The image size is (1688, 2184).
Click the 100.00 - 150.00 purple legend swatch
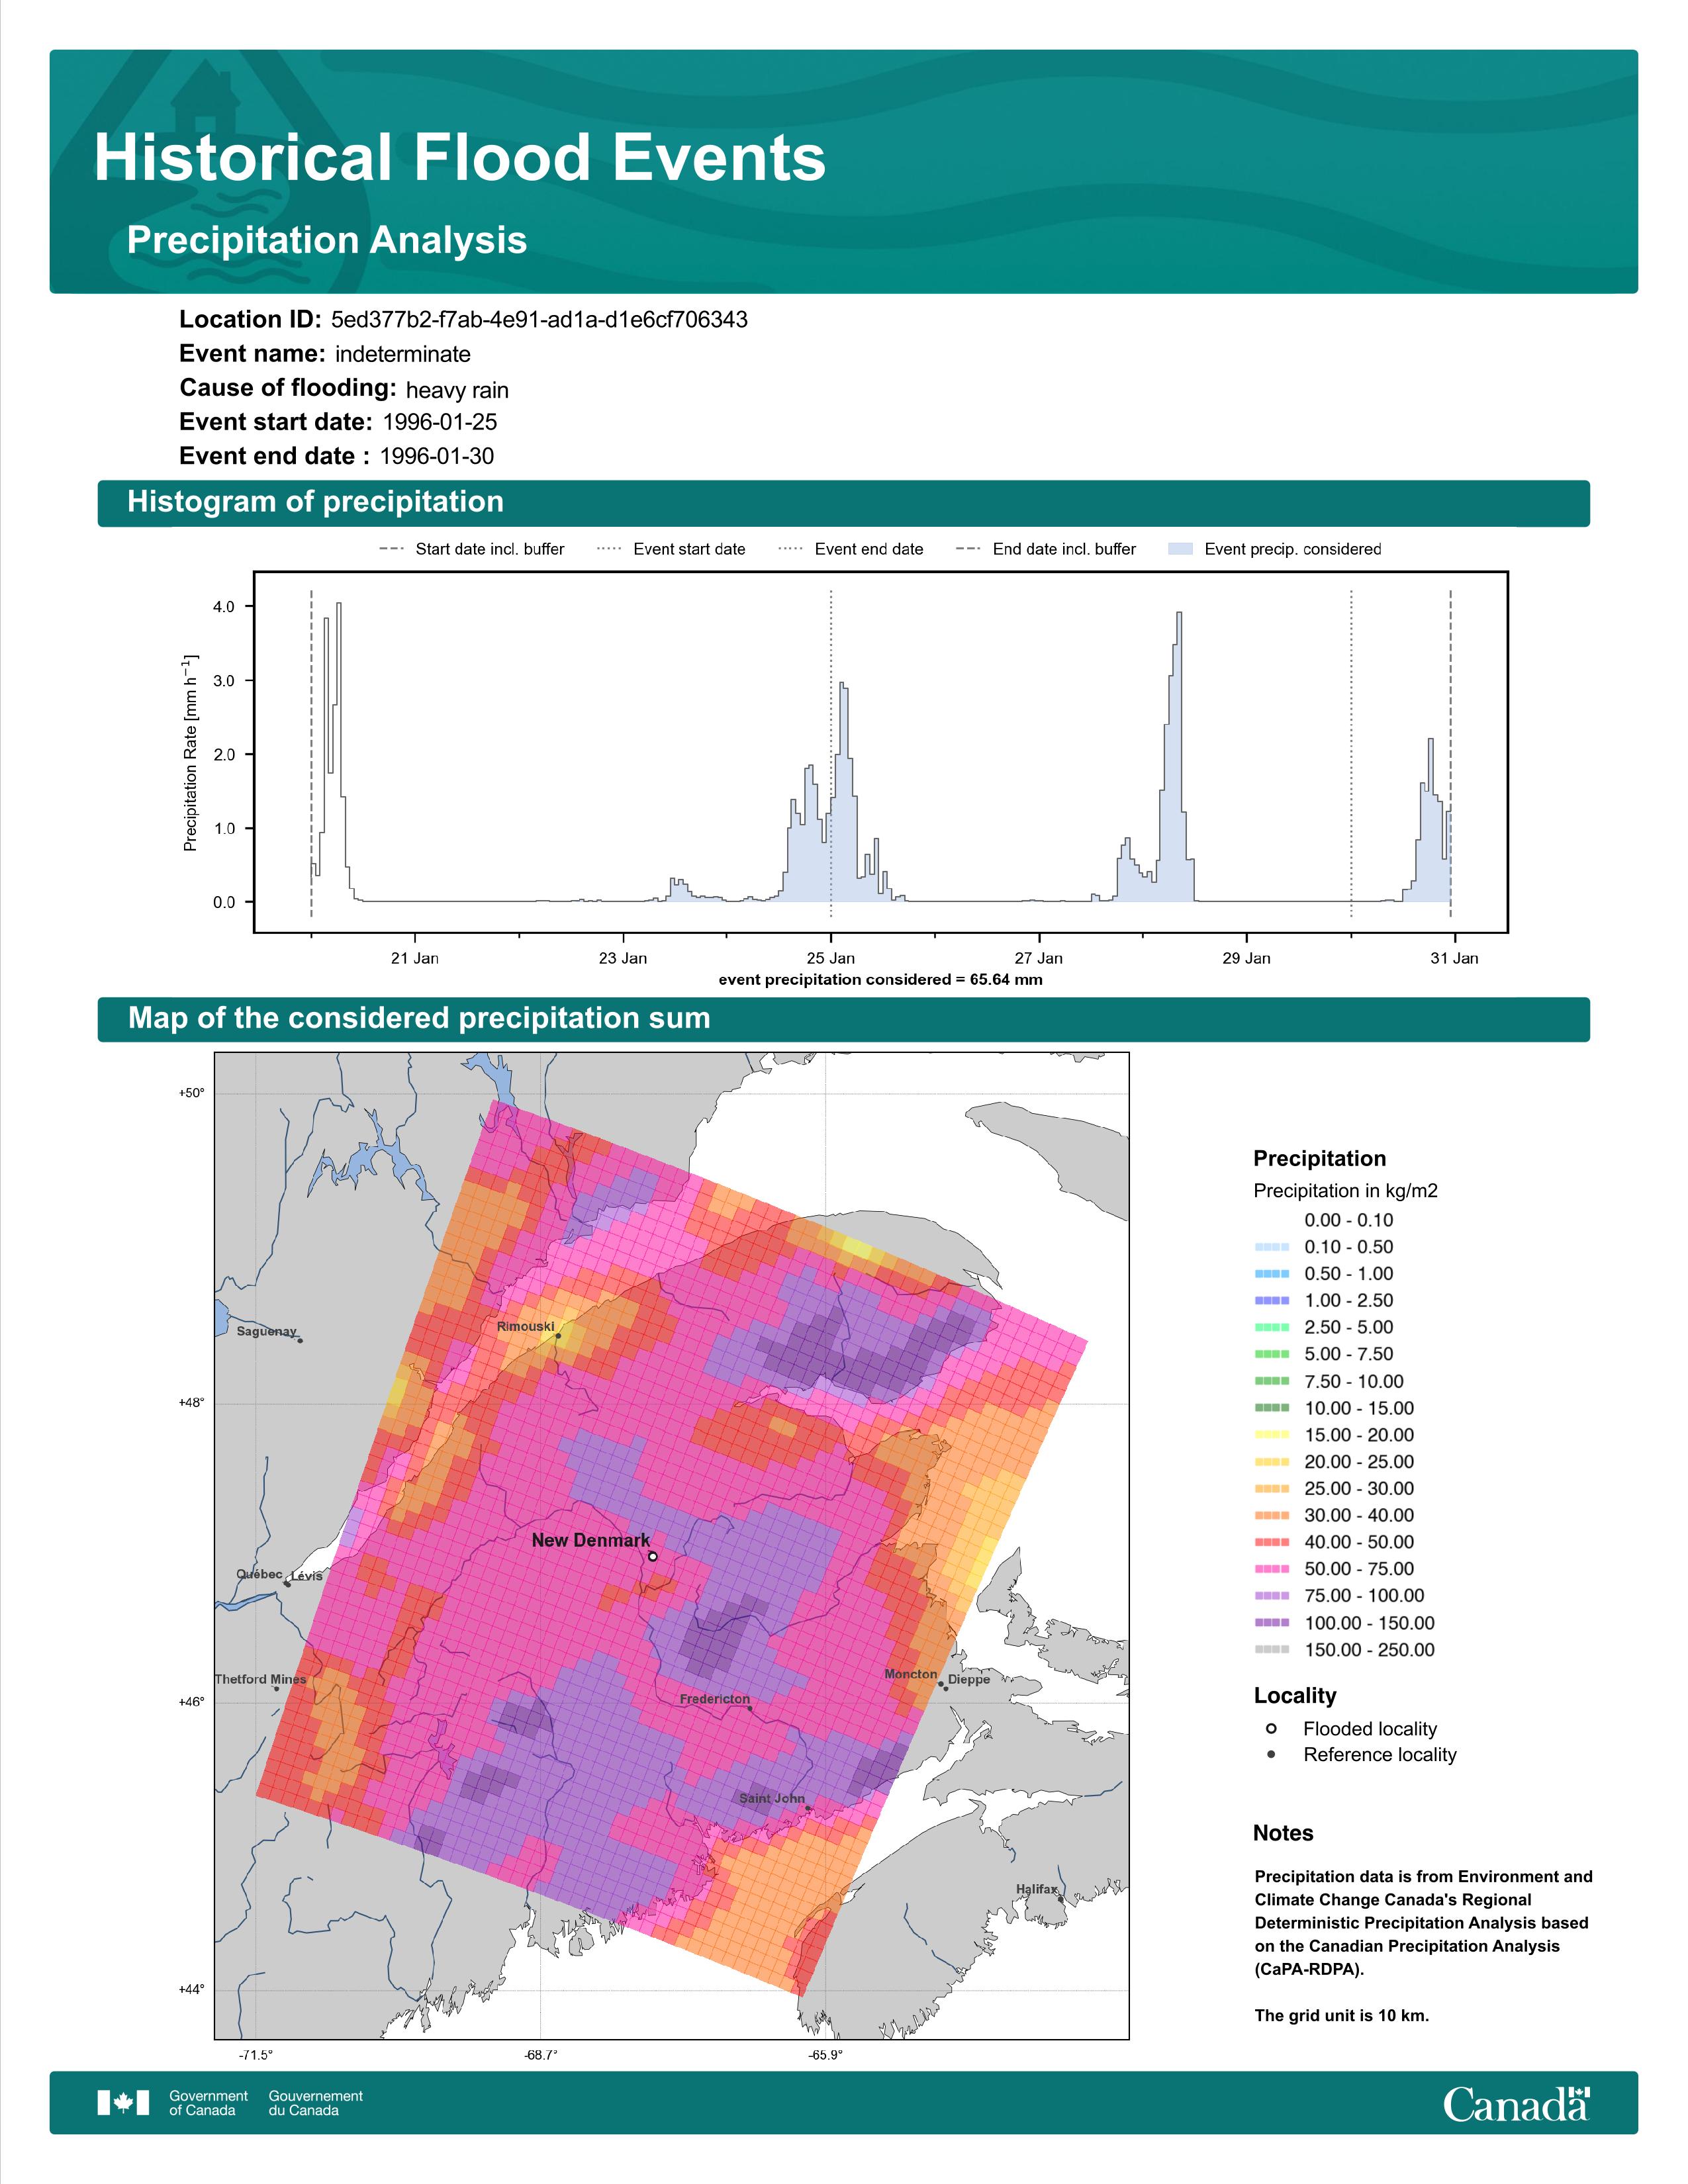click(1271, 1623)
